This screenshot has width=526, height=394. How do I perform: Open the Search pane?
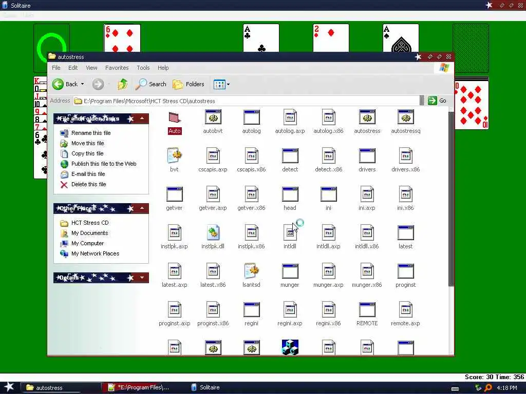pos(151,84)
